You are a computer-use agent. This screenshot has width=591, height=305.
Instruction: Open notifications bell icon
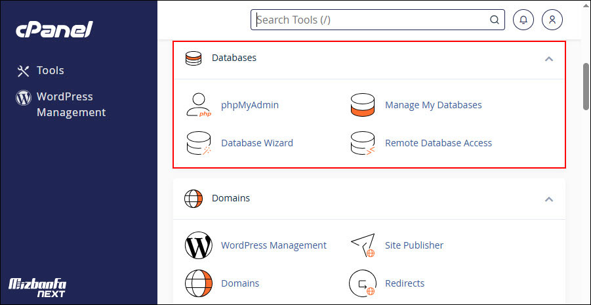[523, 20]
